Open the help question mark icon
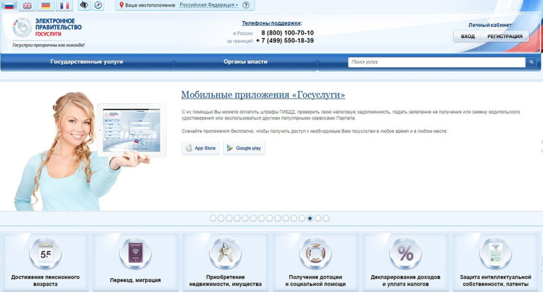This screenshot has width=543, height=292. (246, 5)
